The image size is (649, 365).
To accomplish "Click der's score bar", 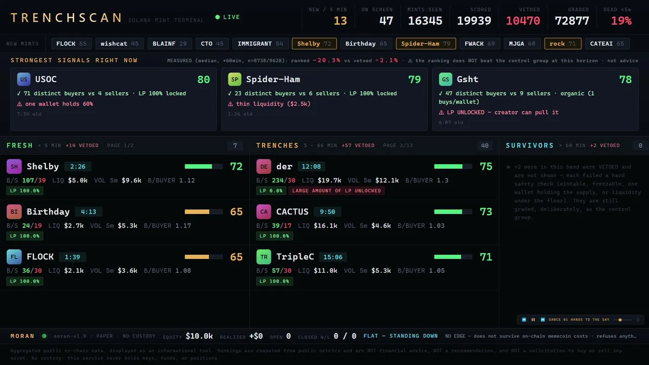I will (x=453, y=166).
